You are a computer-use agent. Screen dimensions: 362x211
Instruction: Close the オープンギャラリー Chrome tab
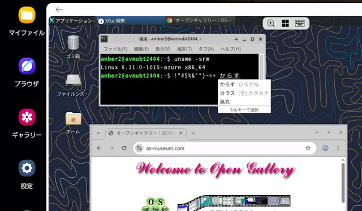coord(181,133)
